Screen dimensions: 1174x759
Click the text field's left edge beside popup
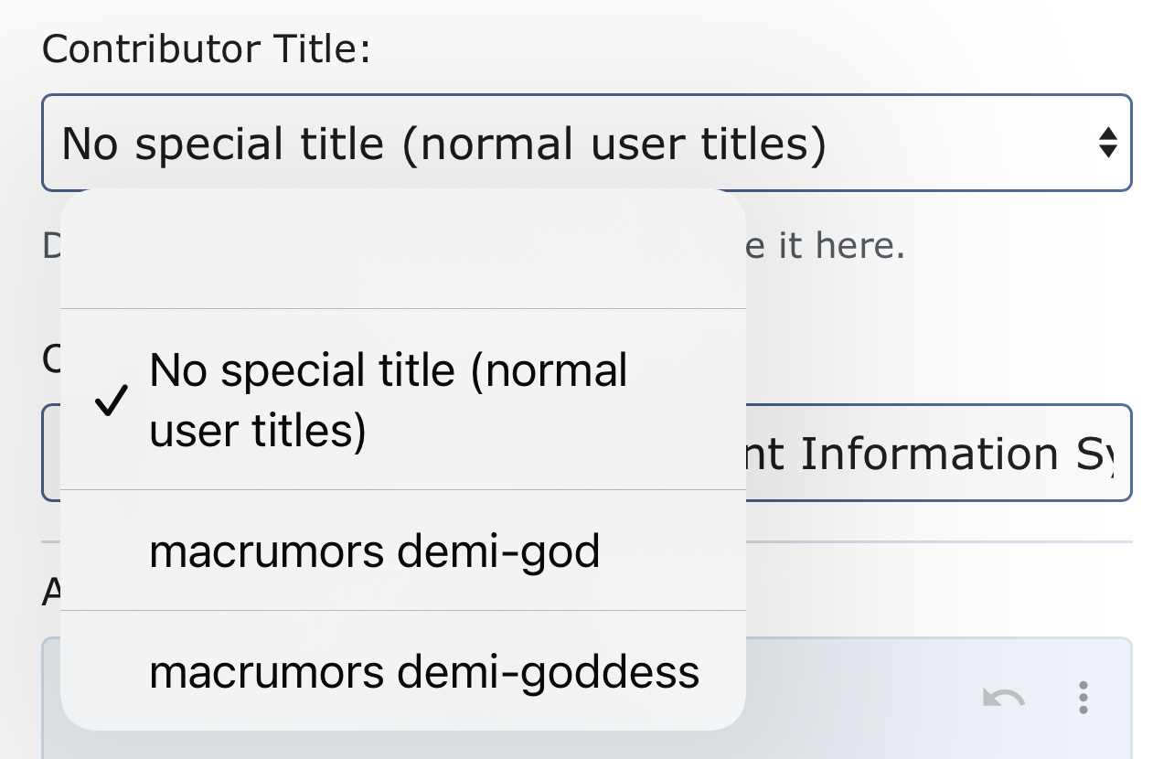click(x=50, y=454)
